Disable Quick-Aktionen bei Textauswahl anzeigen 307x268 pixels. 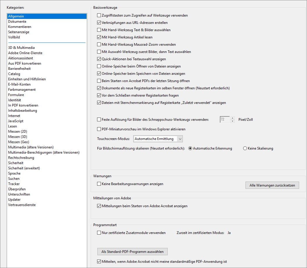(x=99, y=59)
